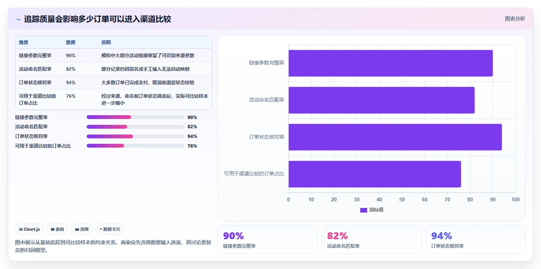Click the page title 追踪质量会影响多少订单可以进入渠道比较
Viewport: 541px width, 269px height.
click(97, 19)
